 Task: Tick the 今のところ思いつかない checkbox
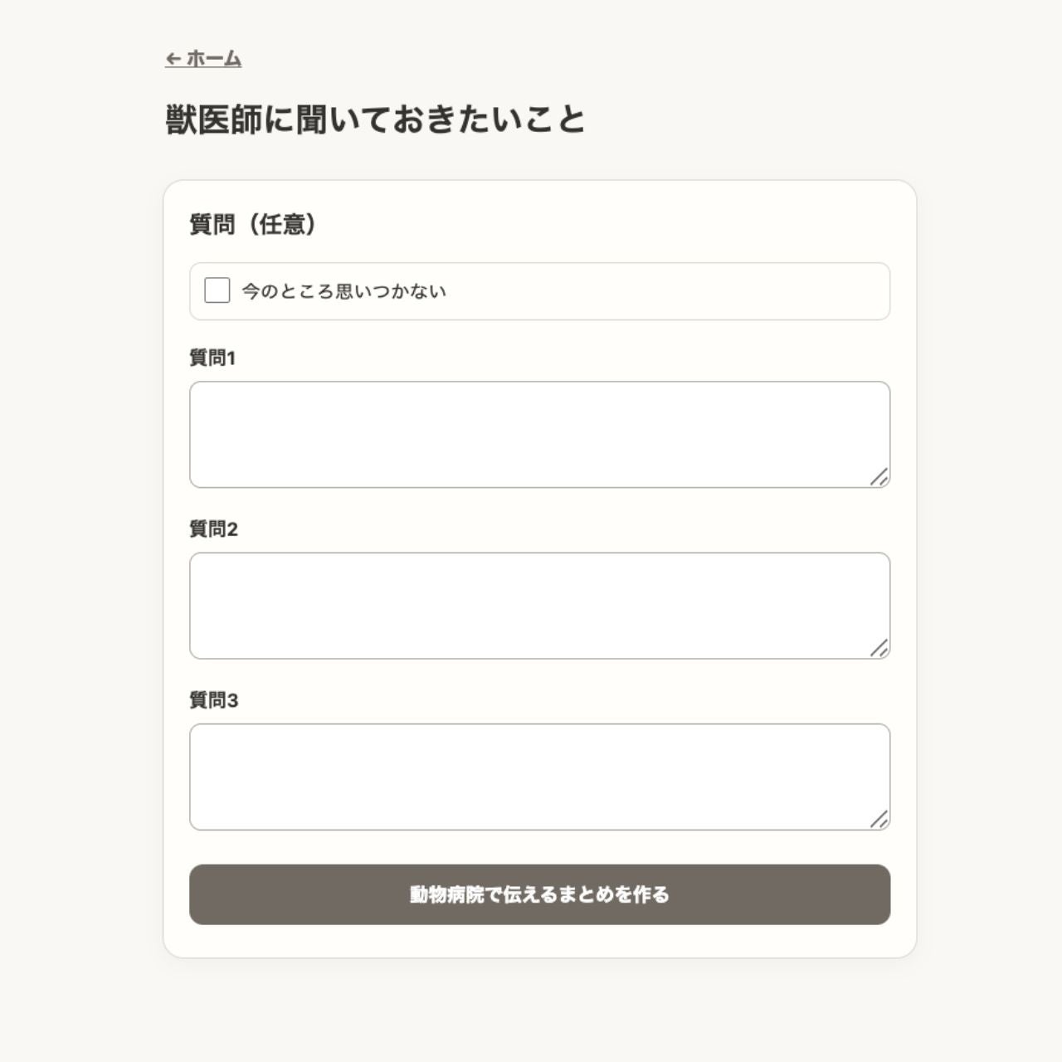[x=217, y=290]
